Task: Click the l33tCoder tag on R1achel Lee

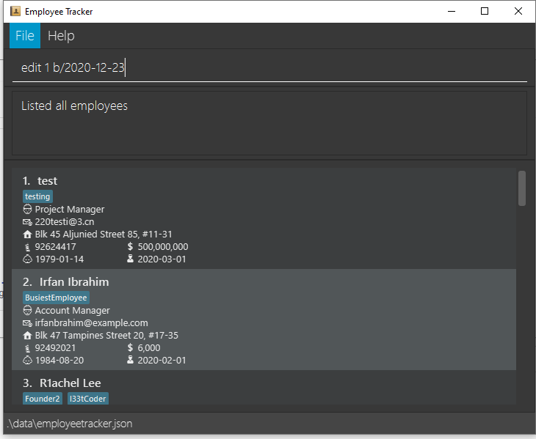Action: 88,399
